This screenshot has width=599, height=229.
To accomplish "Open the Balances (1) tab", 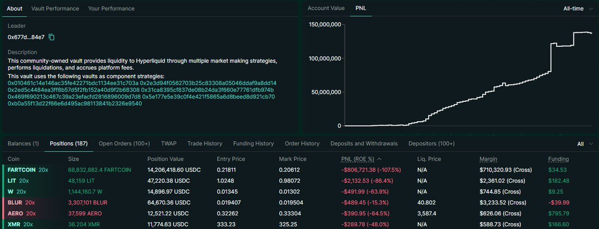I will point(23,144).
